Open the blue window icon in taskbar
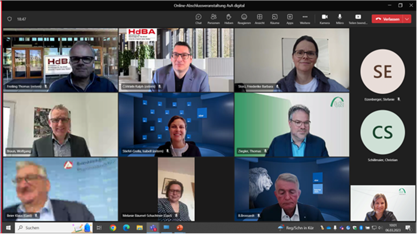Viewport: 417px width, 234px height. pos(167,228)
